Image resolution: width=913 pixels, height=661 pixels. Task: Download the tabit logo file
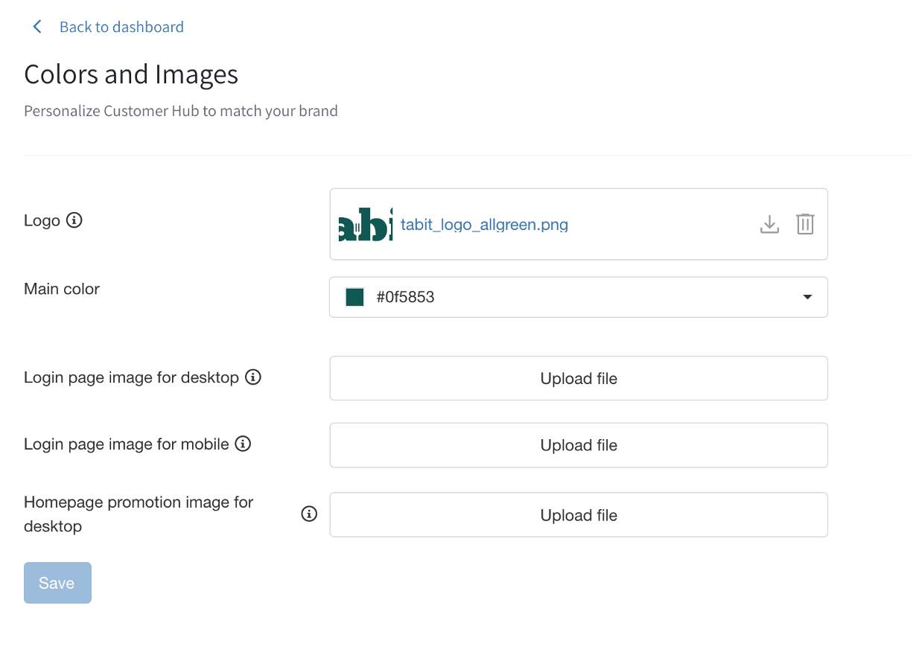pyautogui.click(x=769, y=224)
